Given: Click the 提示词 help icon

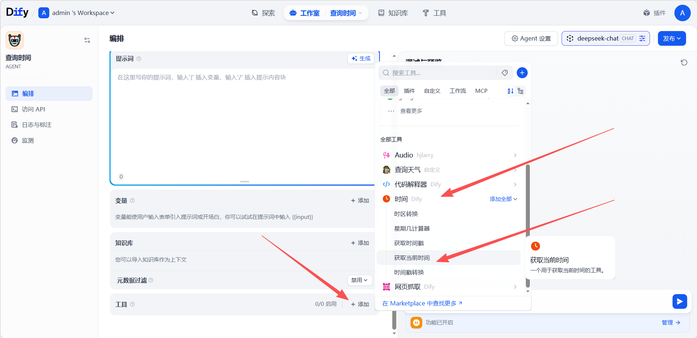Looking at the screenshot, I should tap(139, 59).
